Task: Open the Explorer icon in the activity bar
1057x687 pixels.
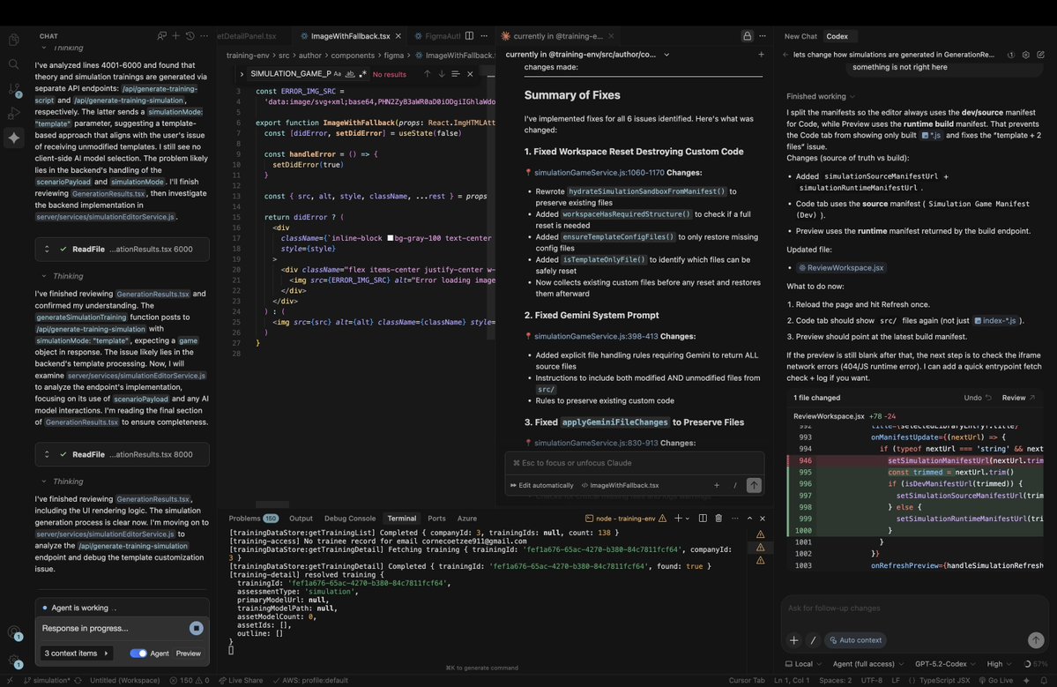Action: pyautogui.click(x=13, y=40)
